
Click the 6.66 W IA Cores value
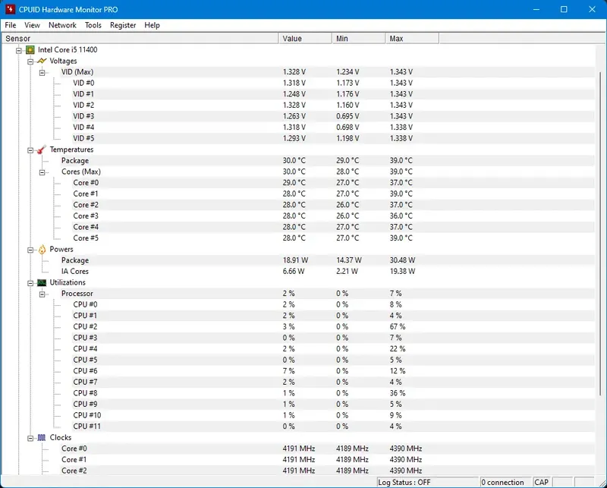click(294, 271)
